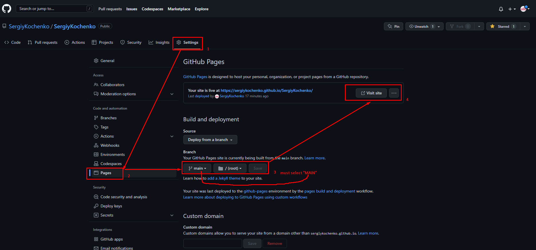Select Pages in the sidebar

click(x=134, y=173)
